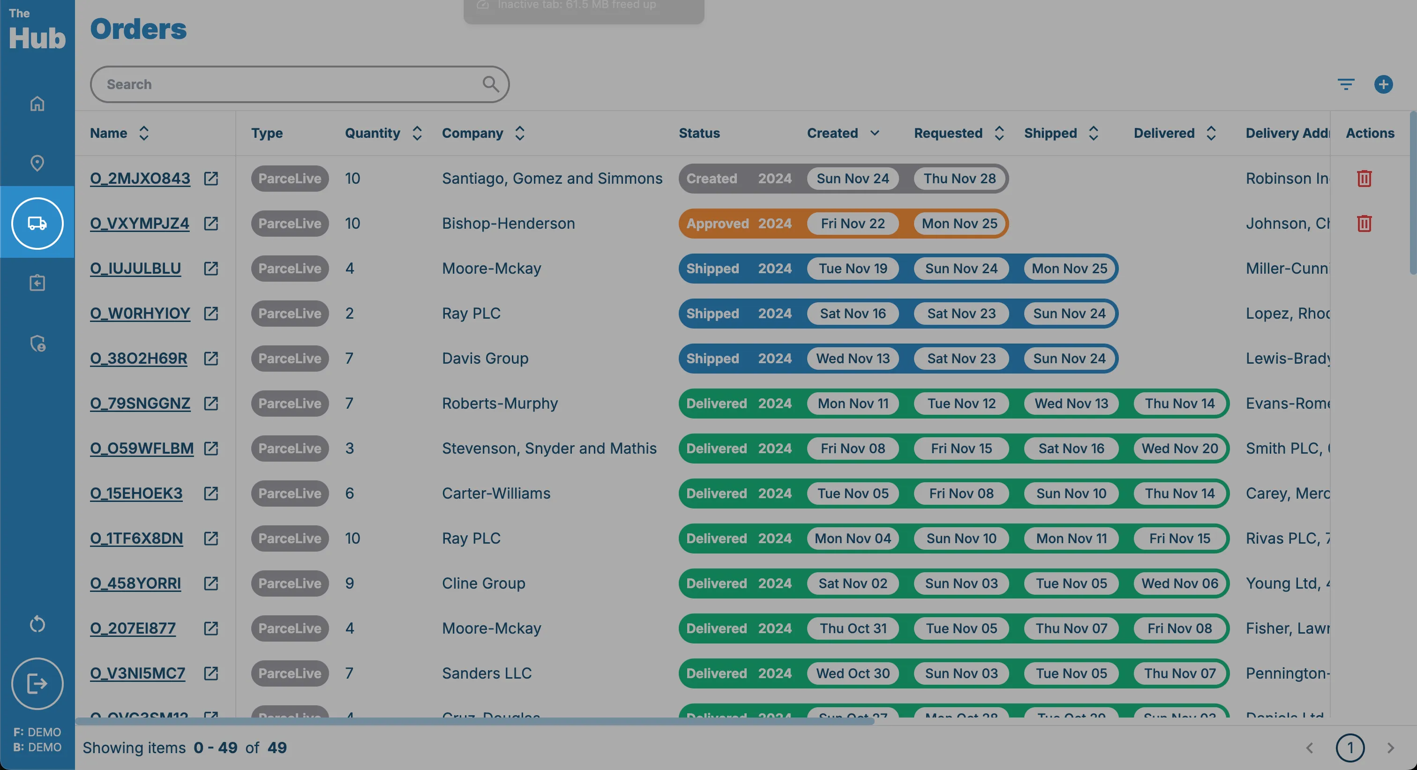The width and height of the screenshot is (1417, 770).
Task: Select the Orders truck icon in sidebar
Action: [x=37, y=223]
